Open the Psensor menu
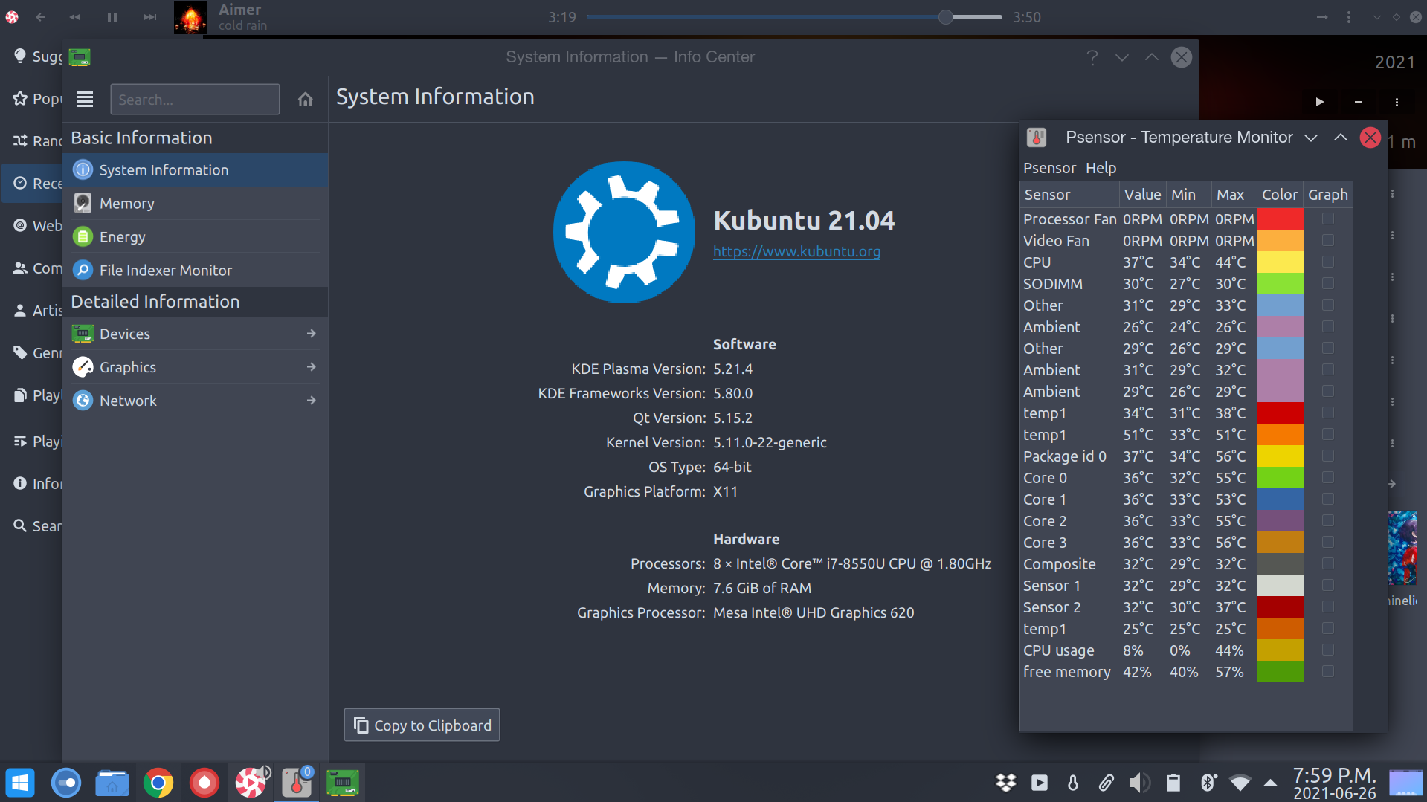The width and height of the screenshot is (1427, 802). pos(1049,168)
